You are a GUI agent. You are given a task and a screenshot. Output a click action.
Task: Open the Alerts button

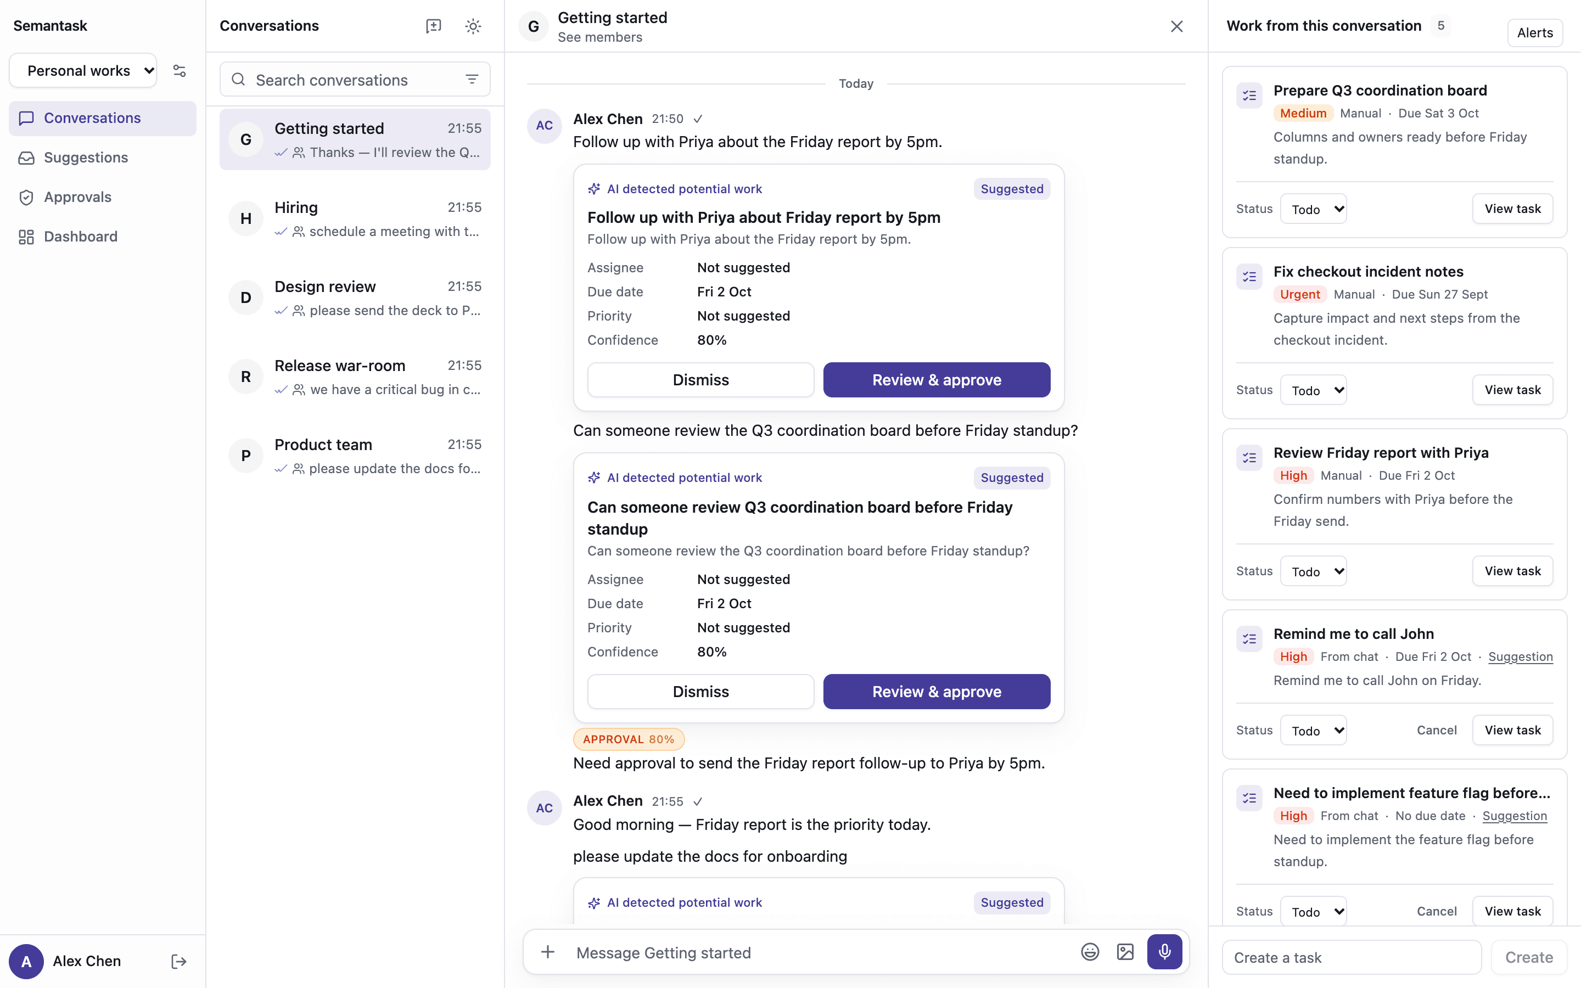(x=1535, y=33)
